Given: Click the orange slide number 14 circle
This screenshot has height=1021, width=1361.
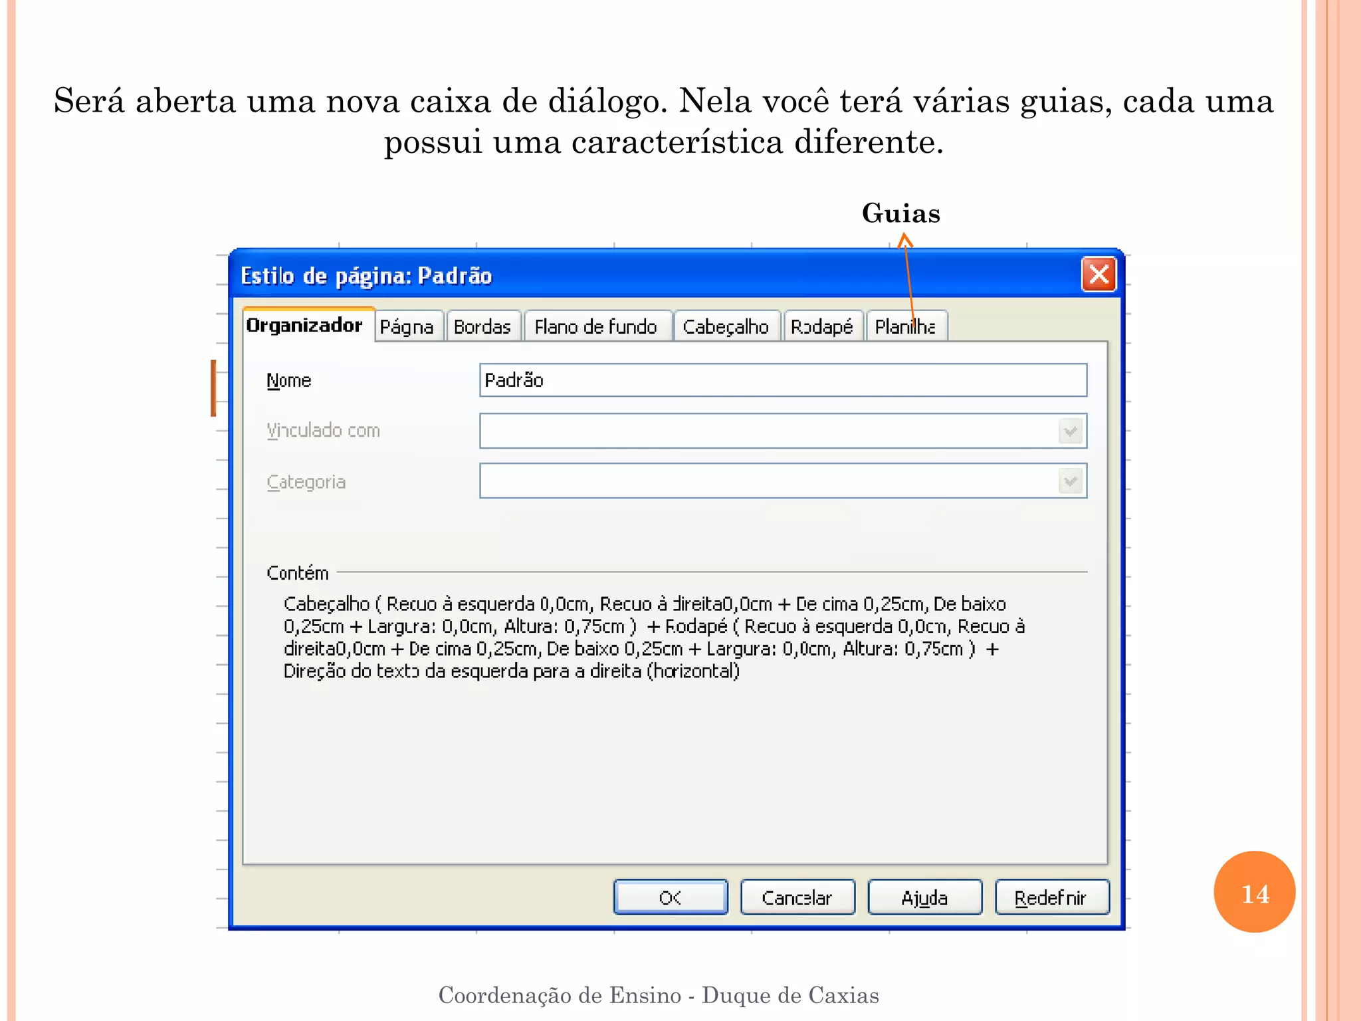Looking at the screenshot, I should point(1254,893).
